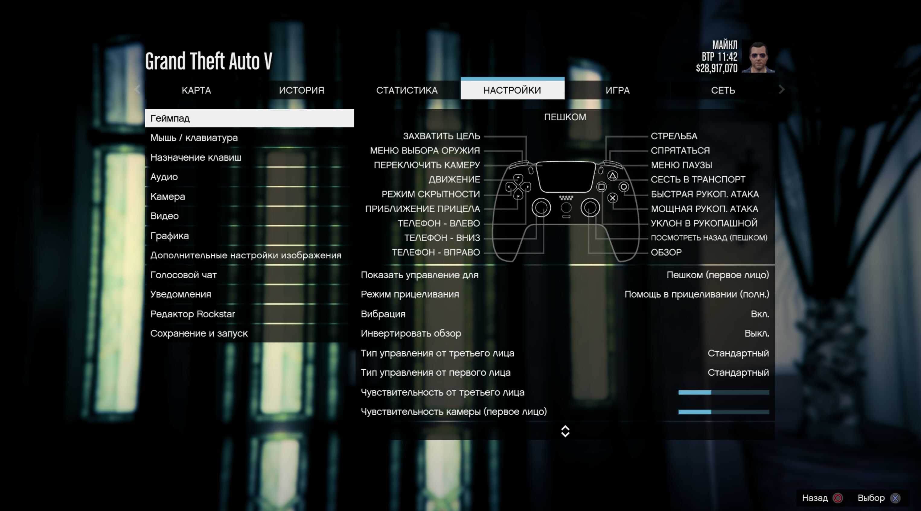
Task: Click the ТЕЛЕФОН - ВНИЗ label
Action: [x=442, y=238]
